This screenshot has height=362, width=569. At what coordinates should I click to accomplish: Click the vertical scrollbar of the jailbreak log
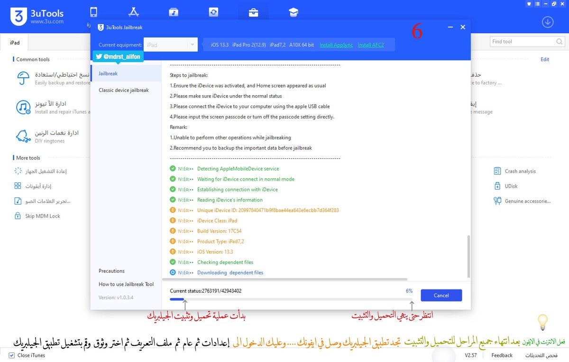pyautogui.click(x=468, y=256)
